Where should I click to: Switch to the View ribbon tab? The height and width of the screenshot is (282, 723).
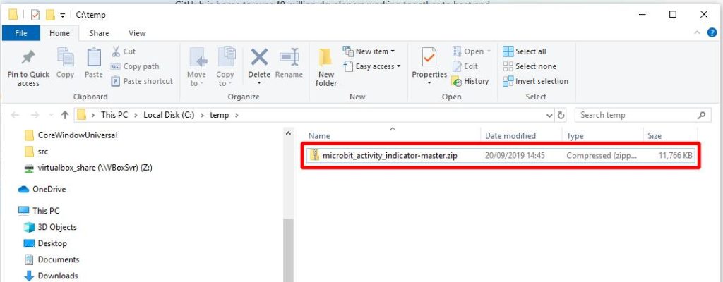coord(137,33)
